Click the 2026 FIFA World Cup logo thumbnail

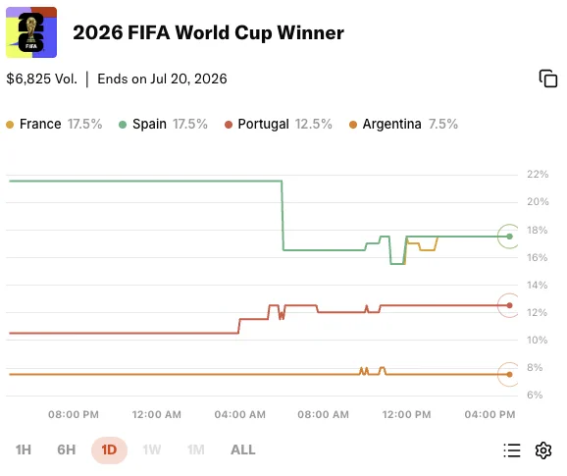coord(31,32)
